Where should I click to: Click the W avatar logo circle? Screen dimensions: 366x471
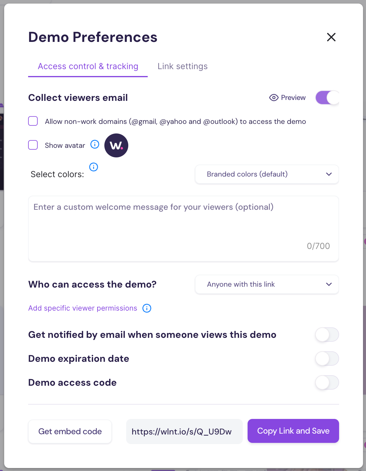(x=116, y=145)
